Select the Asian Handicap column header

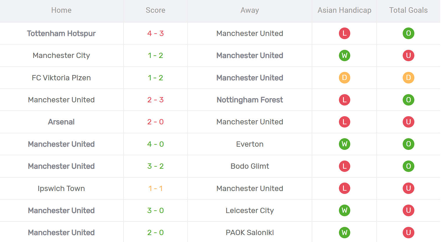(344, 10)
